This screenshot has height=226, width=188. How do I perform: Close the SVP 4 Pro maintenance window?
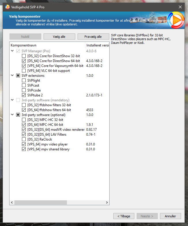[x=180, y=7]
